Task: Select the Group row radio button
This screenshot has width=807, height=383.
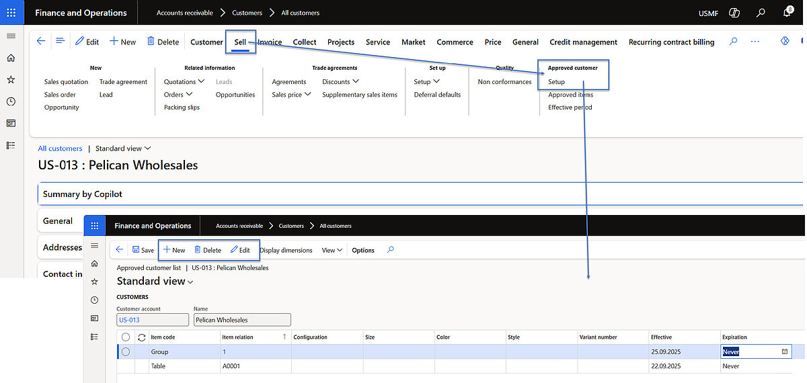Action: tap(126, 351)
